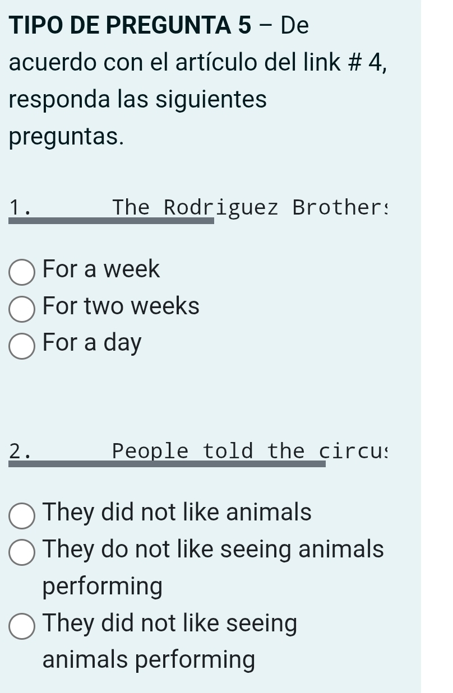
Task: Click "People told the circus" question text
Action: [250, 450]
